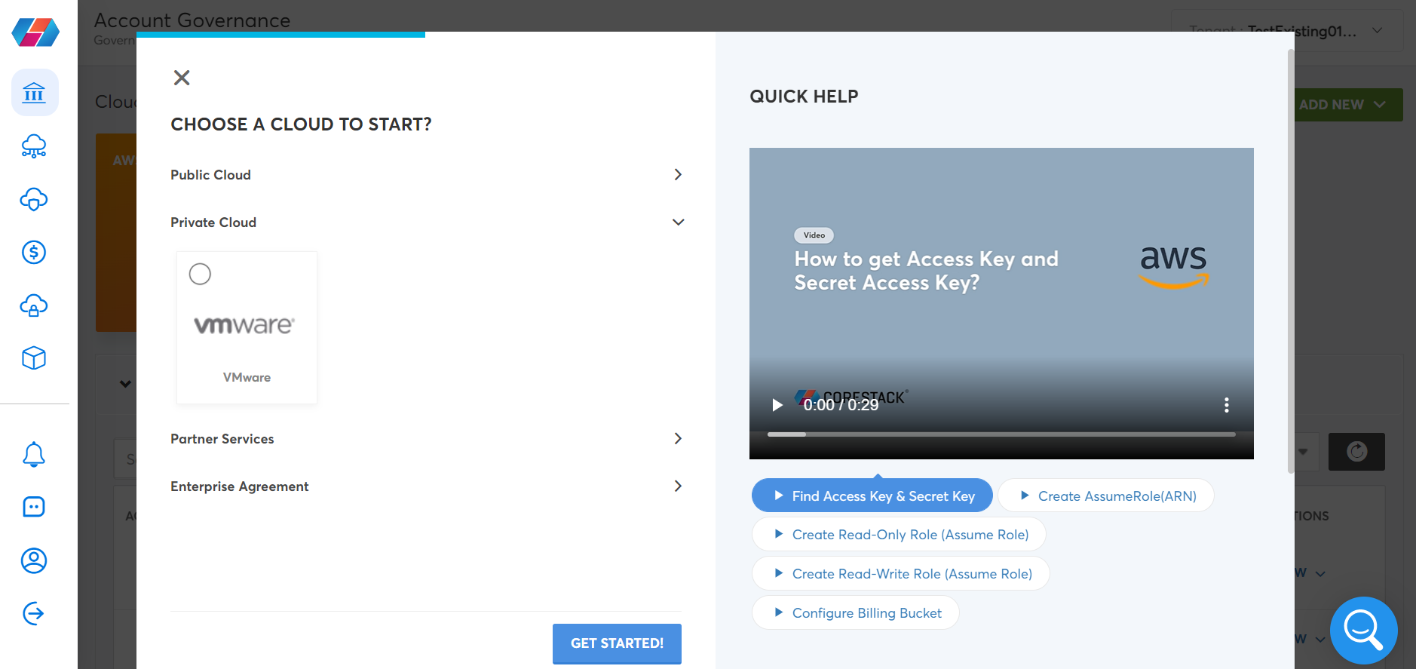The image size is (1416, 669).
Task: Seek on the video progress bar
Action: (1001, 434)
